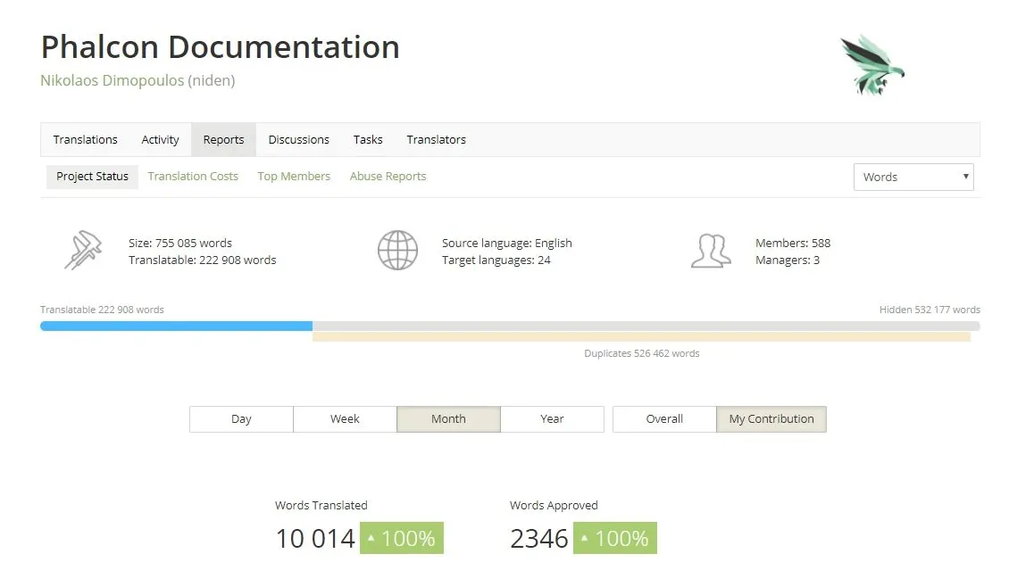Open the Translation Costs report

click(193, 177)
